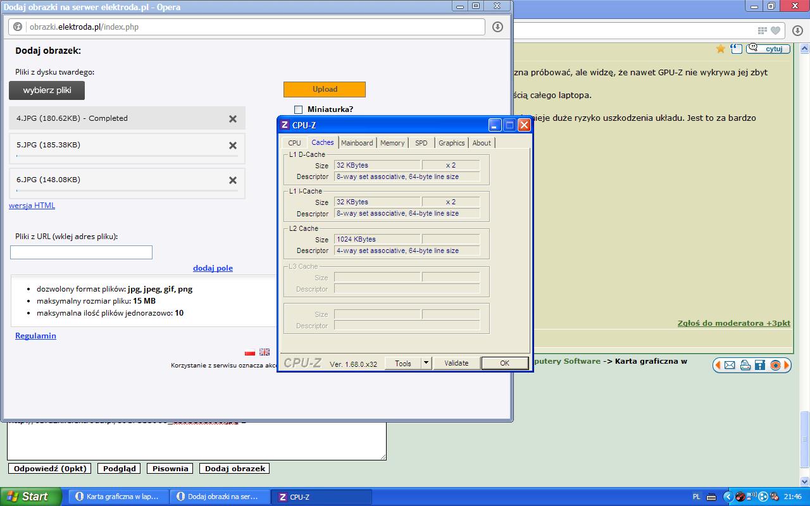Open downloads icon in upload popup window
This screenshot has width=810, height=506.
point(497,27)
